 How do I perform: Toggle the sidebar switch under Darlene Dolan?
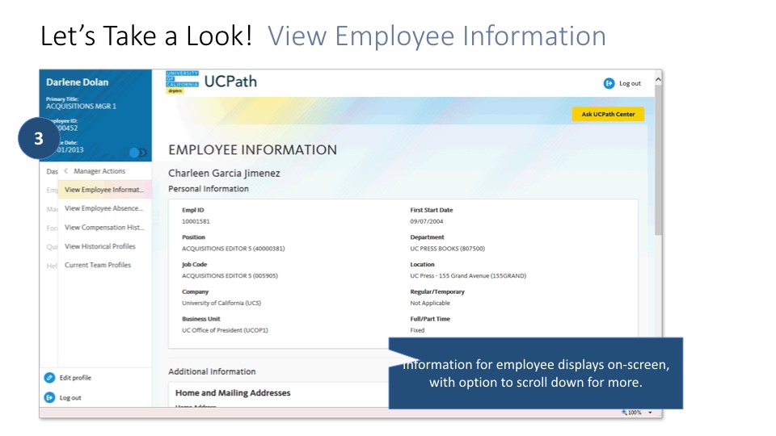click(x=138, y=153)
